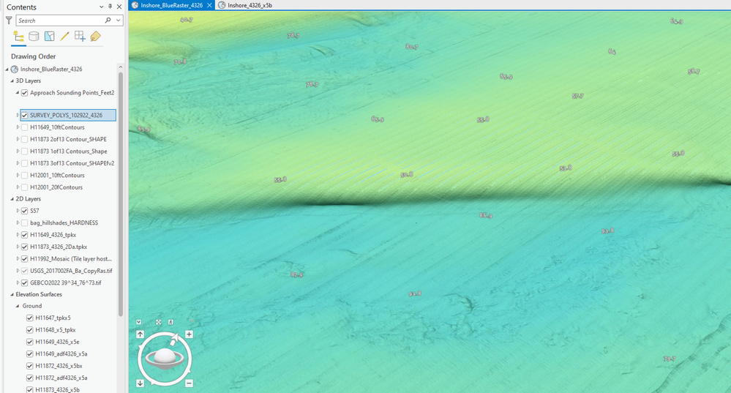
Task: Uncheck the GEBCO2022 39^34_76^73.tif layer
Action: coord(25,282)
